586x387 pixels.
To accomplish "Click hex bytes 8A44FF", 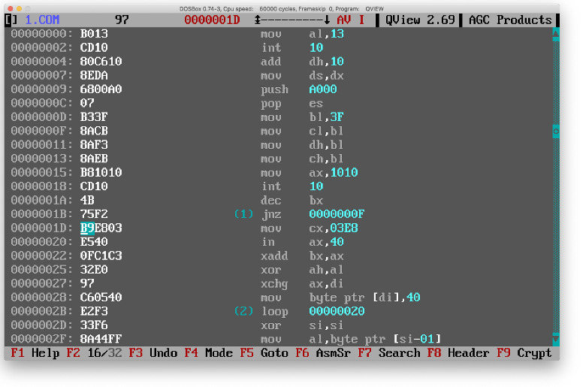I will 101,339.
